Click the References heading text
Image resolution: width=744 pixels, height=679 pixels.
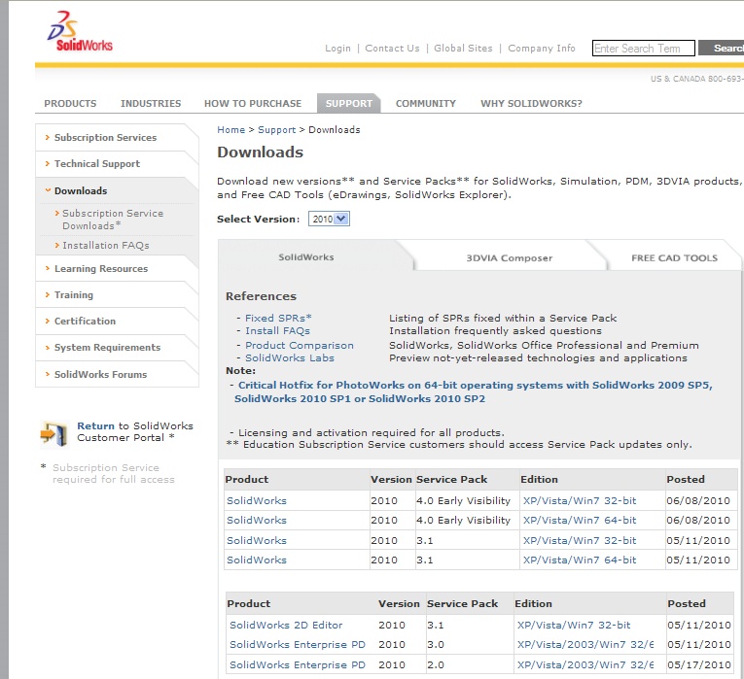point(261,296)
